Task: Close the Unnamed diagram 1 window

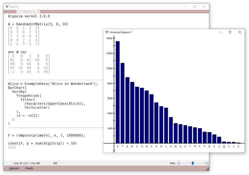Action: [x=240, y=32]
